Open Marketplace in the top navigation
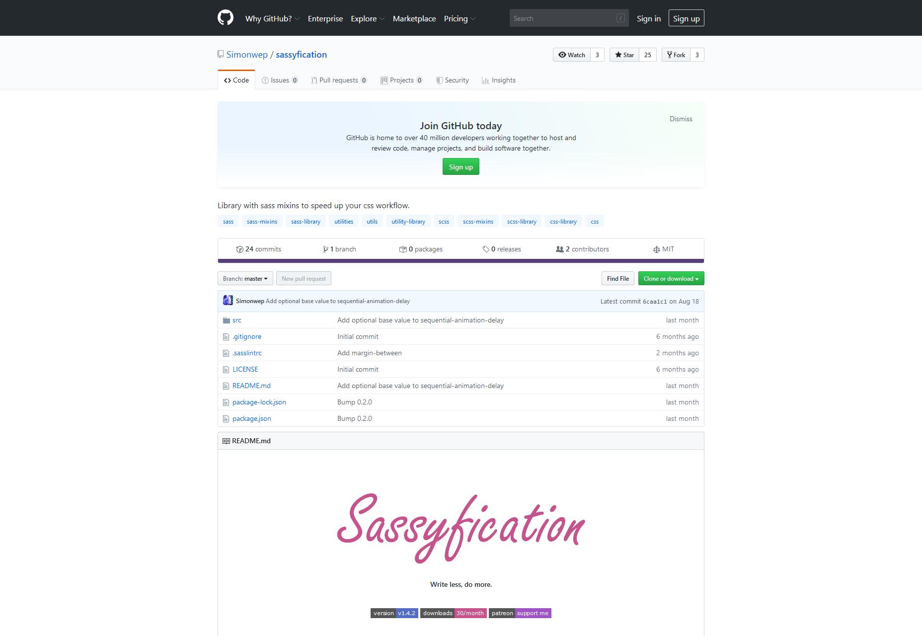922x636 pixels. [x=414, y=18]
